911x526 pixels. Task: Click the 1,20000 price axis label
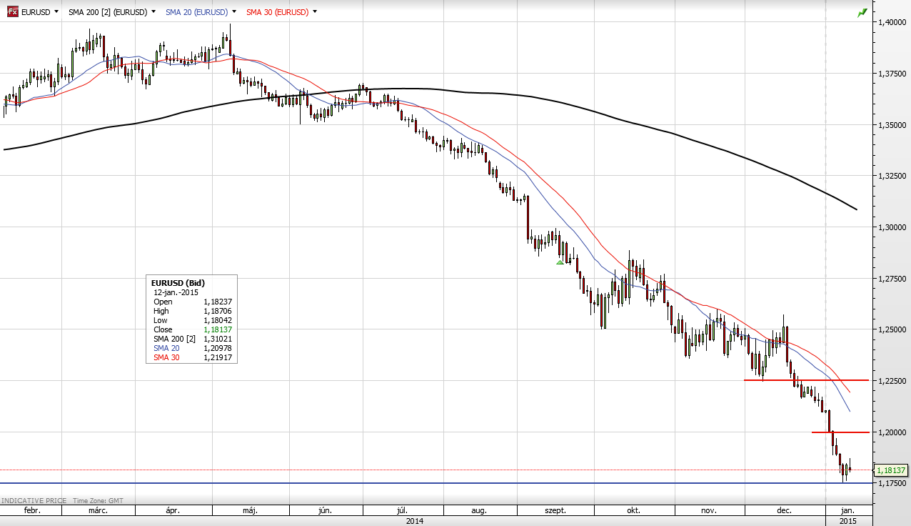tap(892, 432)
